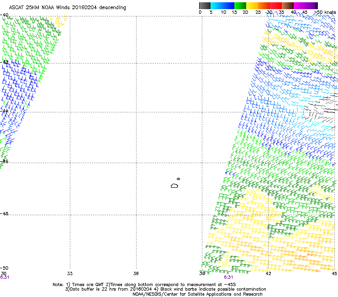Click the "42" longitude label
Screen dimensions: 338x297
pos(268,274)
